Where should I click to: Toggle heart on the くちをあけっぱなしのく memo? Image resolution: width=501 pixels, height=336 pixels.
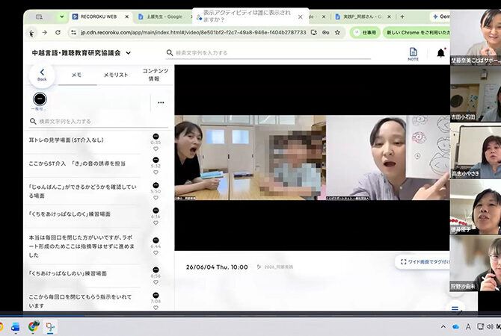click(x=156, y=223)
